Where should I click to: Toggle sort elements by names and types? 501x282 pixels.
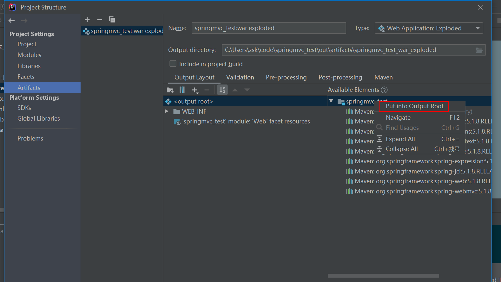click(x=222, y=90)
